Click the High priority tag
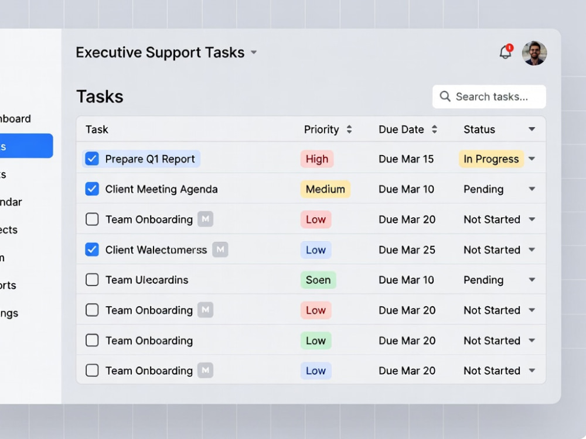Screen dimensions: 586x439 click(x=317, y=159)
